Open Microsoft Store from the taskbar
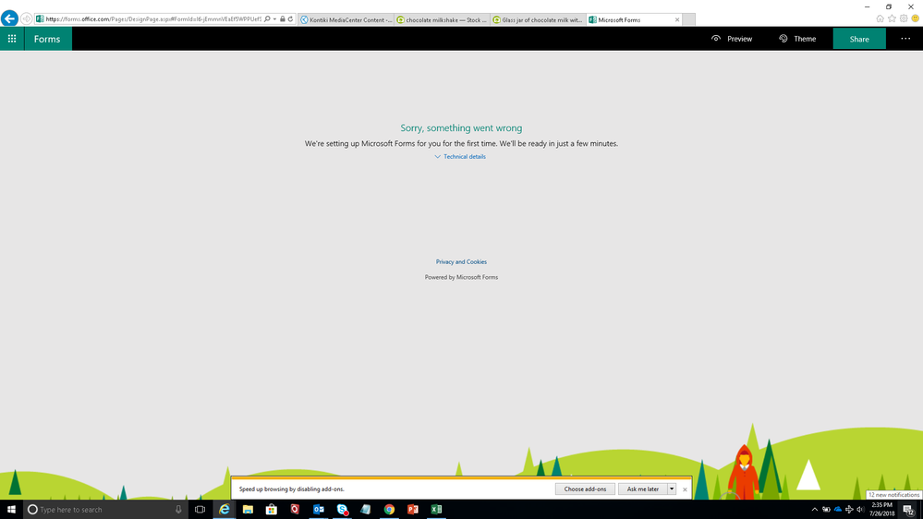The width and height of the screenshot is (923, 519). pyautogui.click(x=272, y=510)
